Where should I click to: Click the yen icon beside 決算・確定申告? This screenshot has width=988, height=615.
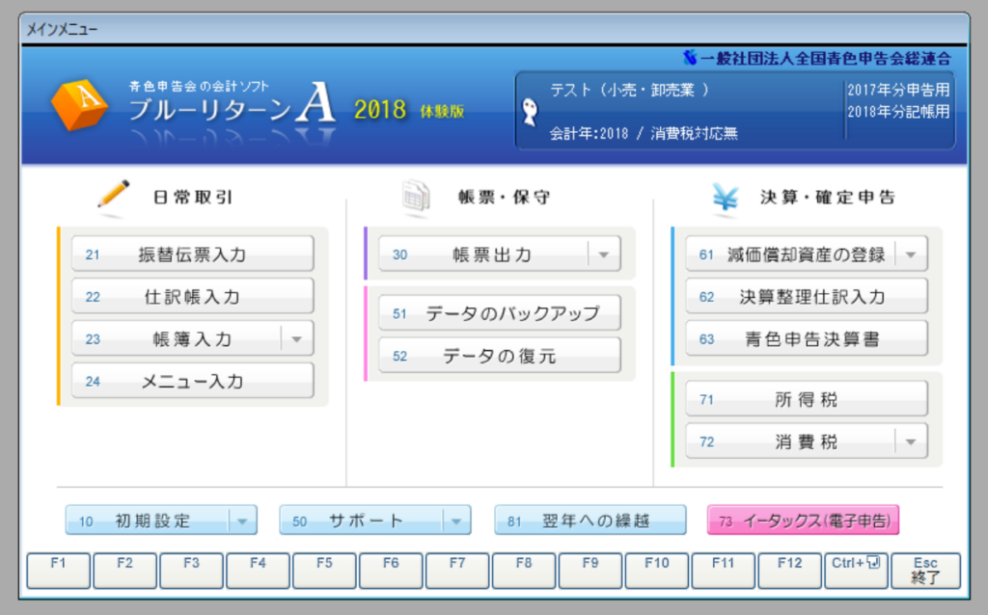coord(726,197)
